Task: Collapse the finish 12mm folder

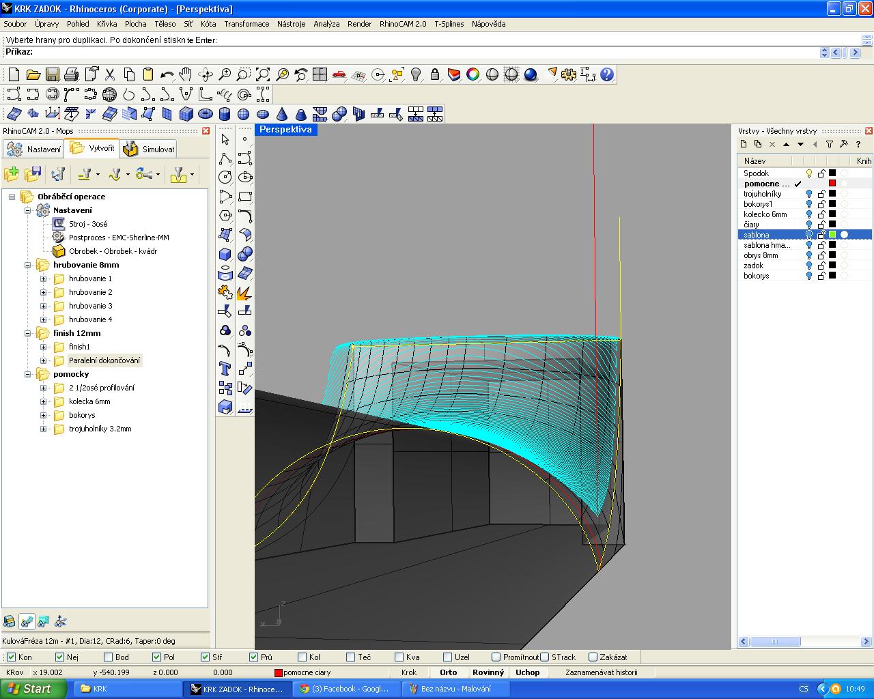Action: click(28, 333)
